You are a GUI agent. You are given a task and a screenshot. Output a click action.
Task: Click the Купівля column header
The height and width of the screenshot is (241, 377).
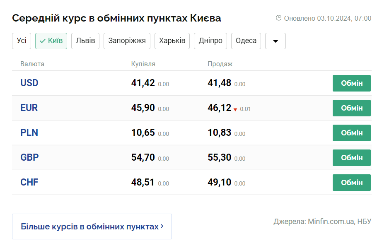143,64
